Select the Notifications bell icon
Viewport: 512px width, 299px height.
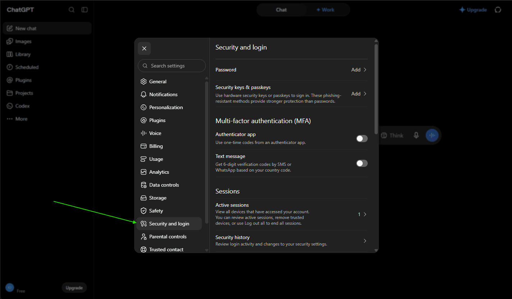144,94
